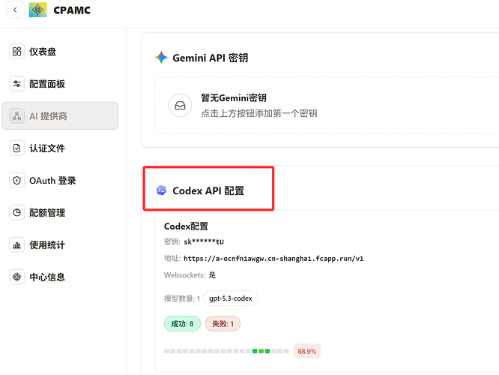Click the back chevron button

[15, 10]
